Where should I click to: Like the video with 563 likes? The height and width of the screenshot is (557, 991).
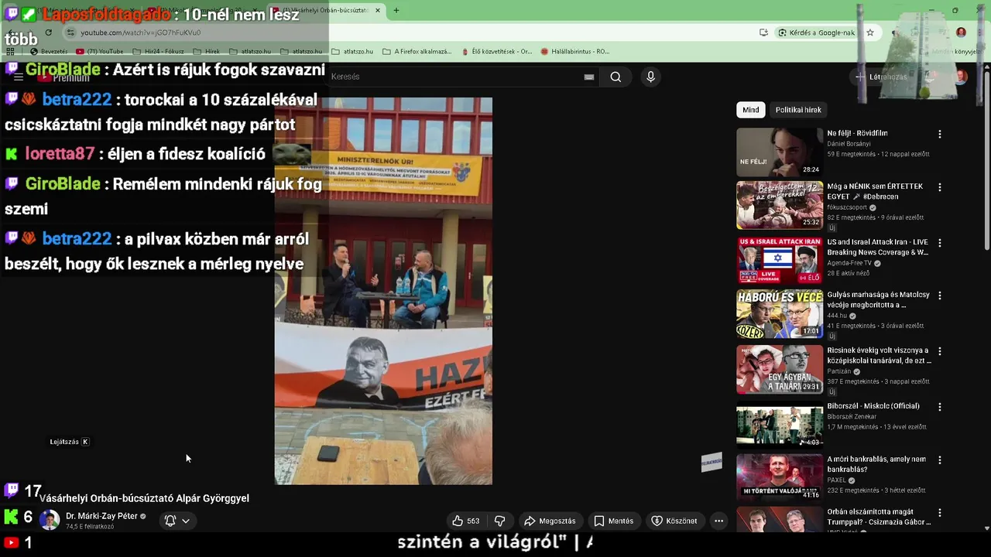(466, 521)
